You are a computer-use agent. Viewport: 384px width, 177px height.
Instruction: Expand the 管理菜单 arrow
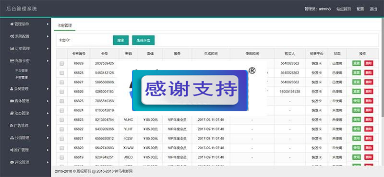coord(48,24)
